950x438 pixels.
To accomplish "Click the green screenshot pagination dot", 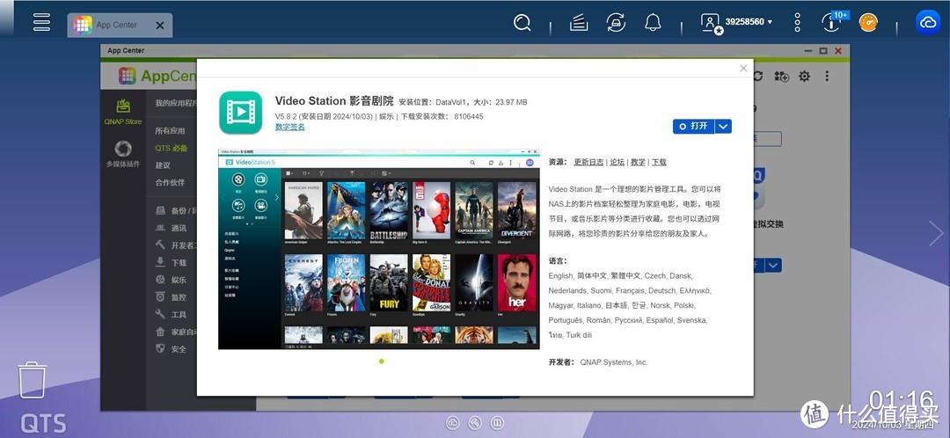I will coord(381,361).
